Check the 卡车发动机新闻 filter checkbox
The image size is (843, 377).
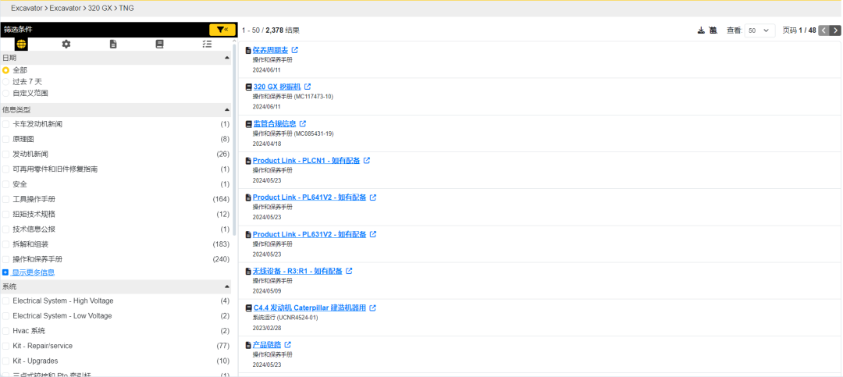(6, 124)
